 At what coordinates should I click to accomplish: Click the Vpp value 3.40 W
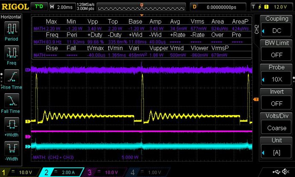coord(94,29)
